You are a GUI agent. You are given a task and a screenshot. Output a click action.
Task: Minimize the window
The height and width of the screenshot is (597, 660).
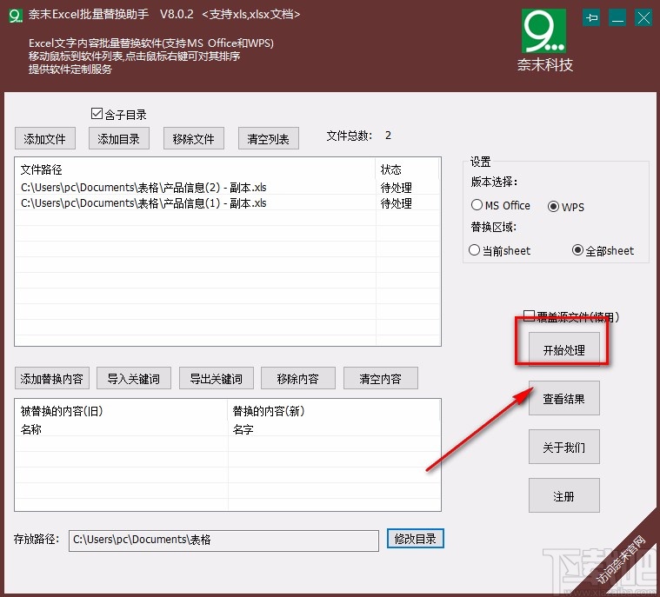click(617, 17)
